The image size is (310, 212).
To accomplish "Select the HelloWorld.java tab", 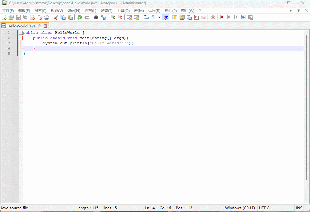I will (21, 26).
